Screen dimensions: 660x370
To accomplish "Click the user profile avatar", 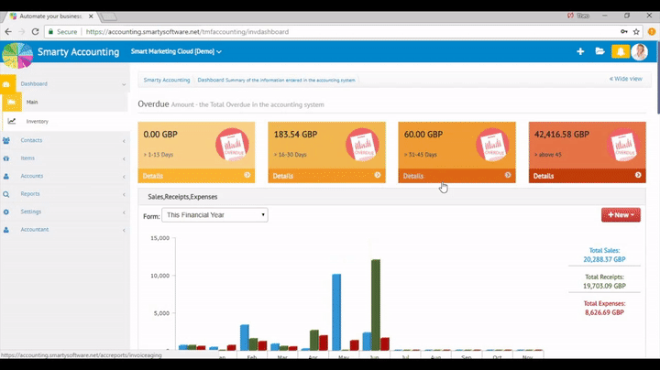I will (x=641, y=52).
